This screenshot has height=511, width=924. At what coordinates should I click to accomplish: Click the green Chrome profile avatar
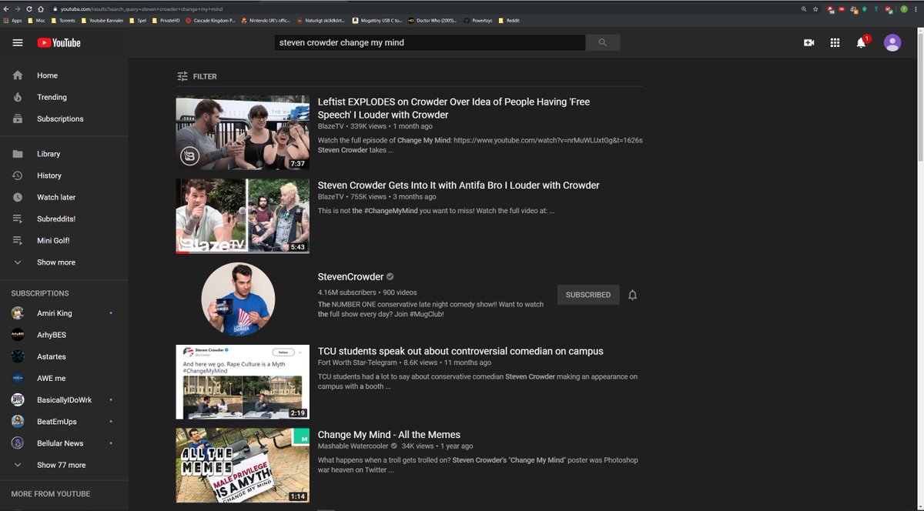pyautogui.click(x=904, y=8)
